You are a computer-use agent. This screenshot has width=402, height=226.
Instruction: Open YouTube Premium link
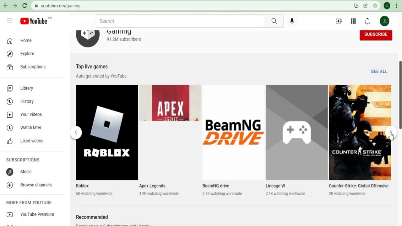[33, 214]
